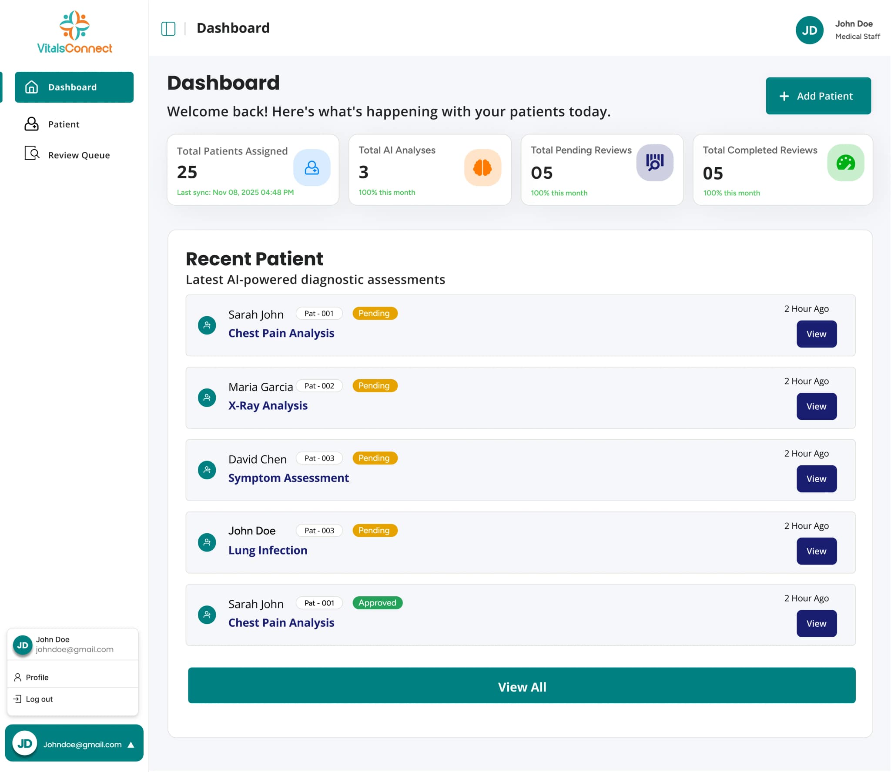Click the Pending badge on Maria Garcia row
This screenshot has height=772, width=891.
point(375,386)
